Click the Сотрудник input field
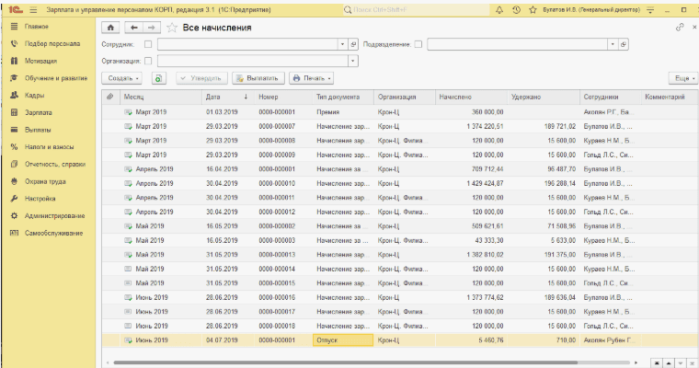Screen dimensions: 699x368 tap(247, 44)
